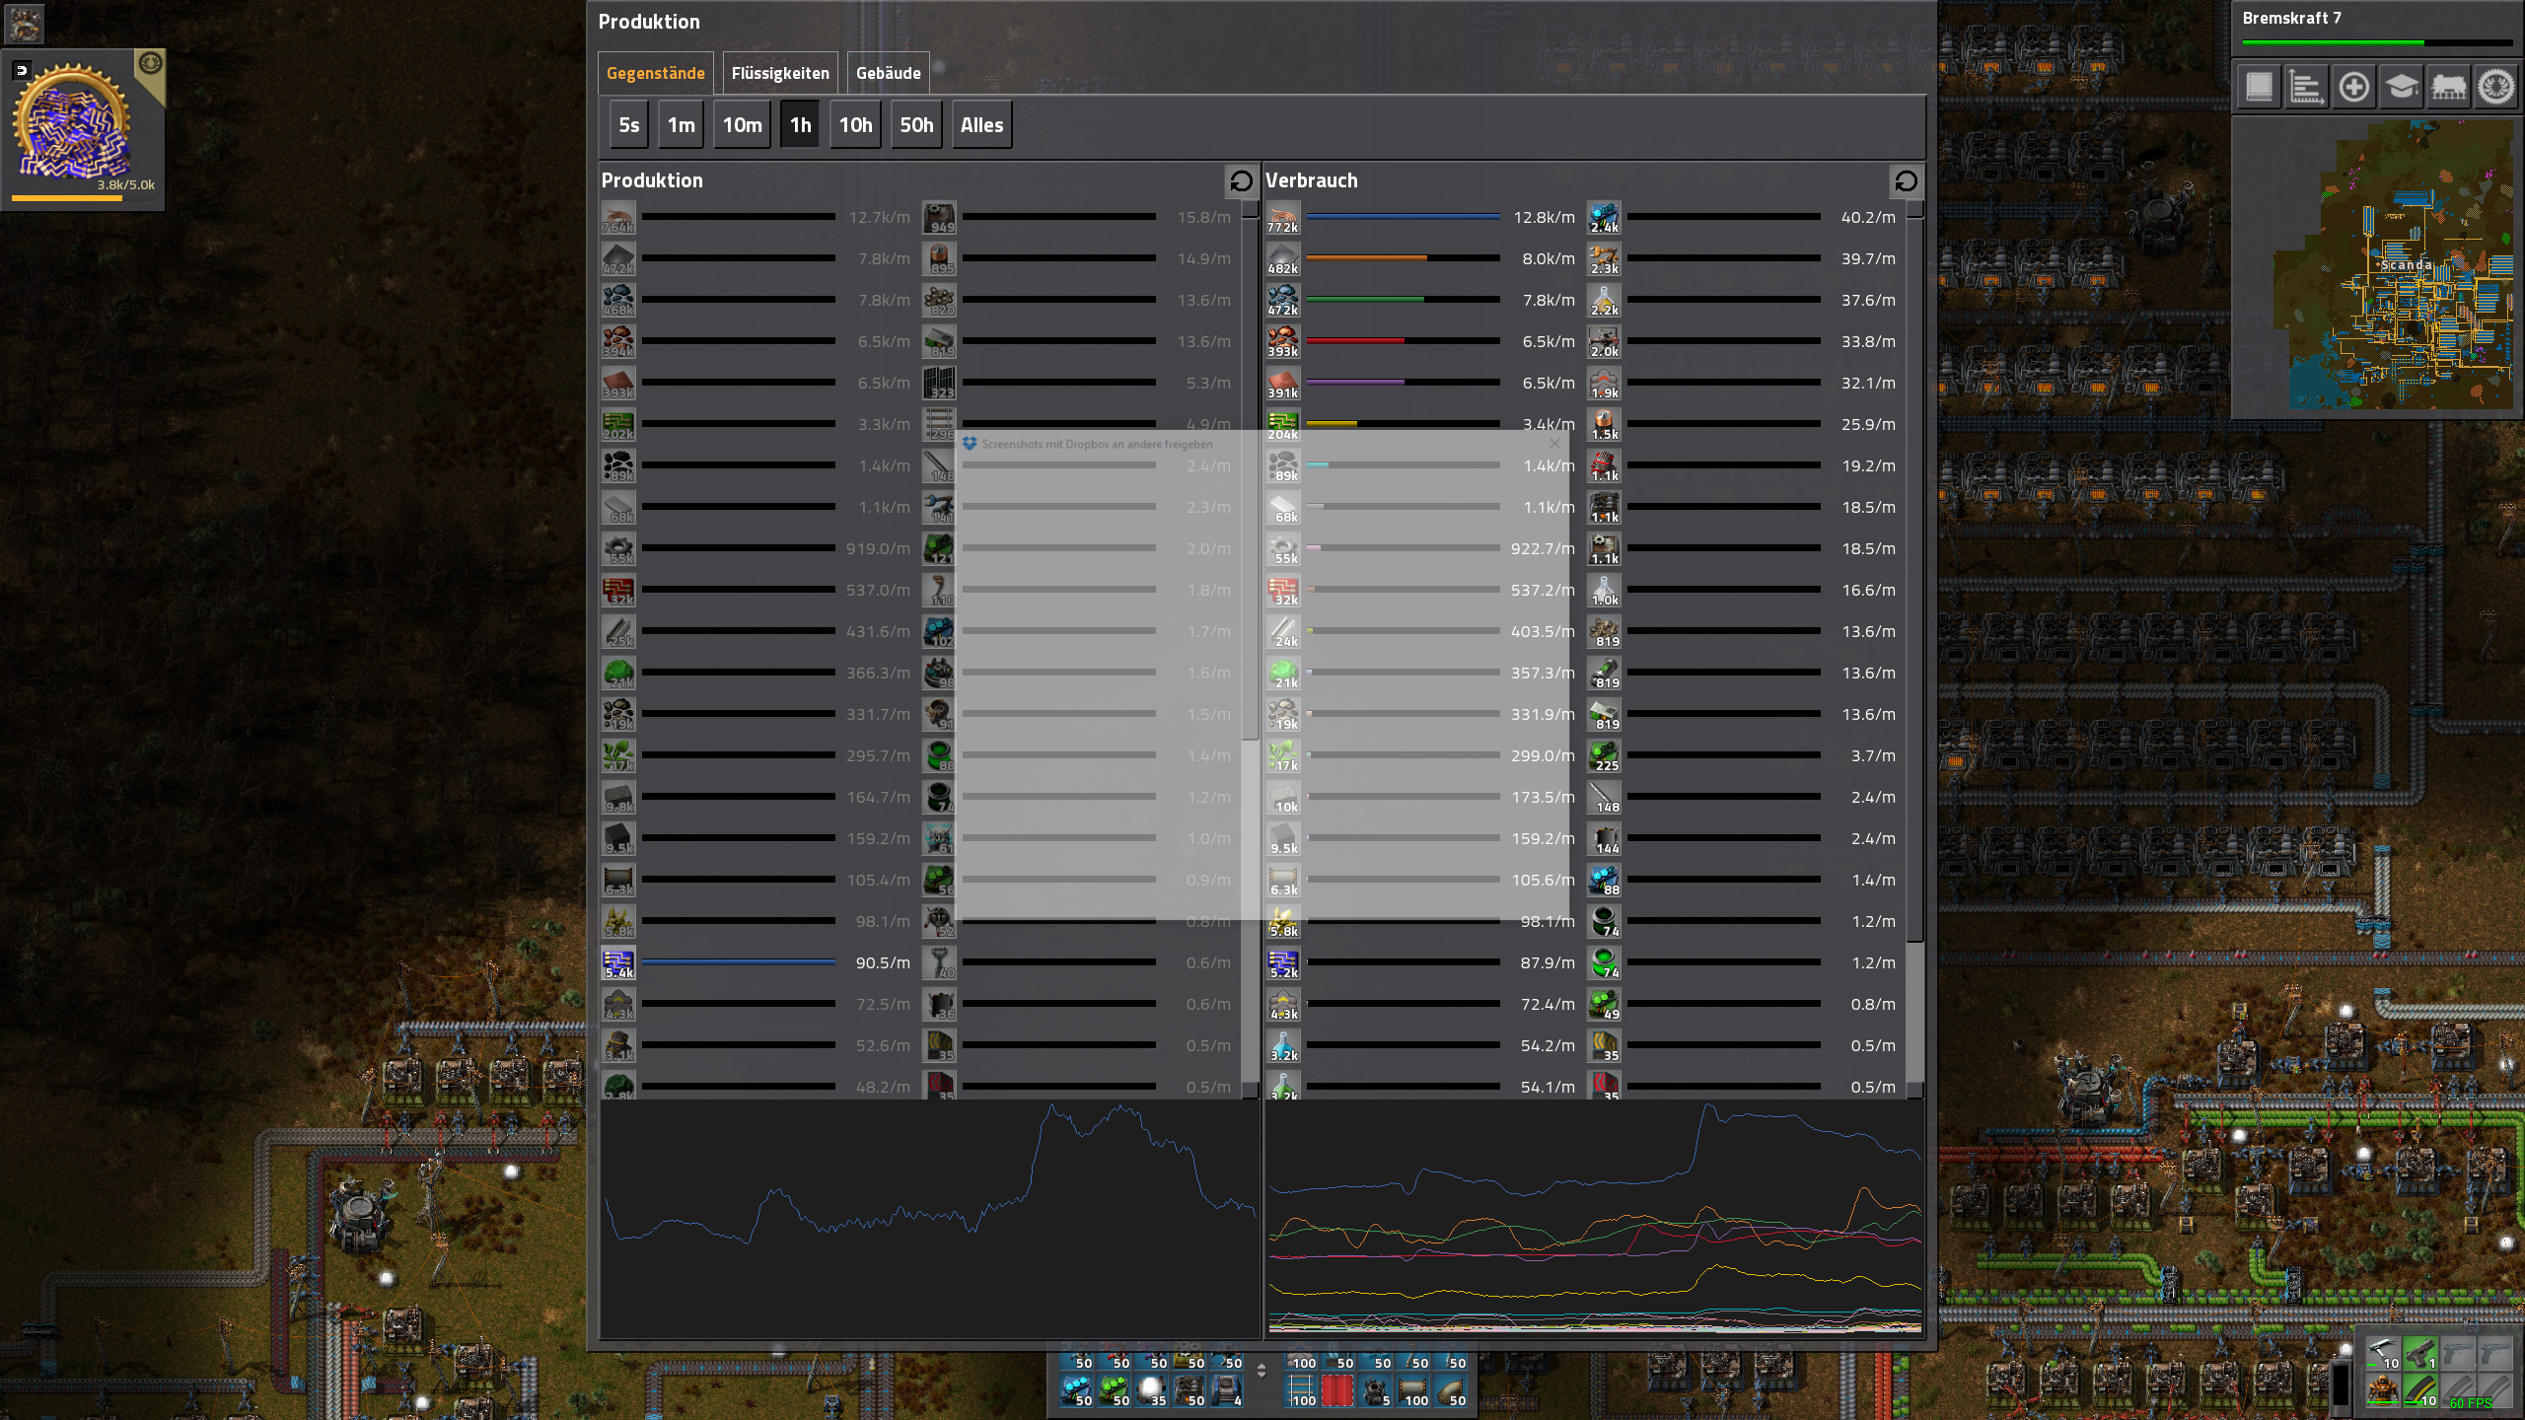Click the Bremskraft 7 research progress bar
2525x1420 pixels.
click(x=2377, y=43)
